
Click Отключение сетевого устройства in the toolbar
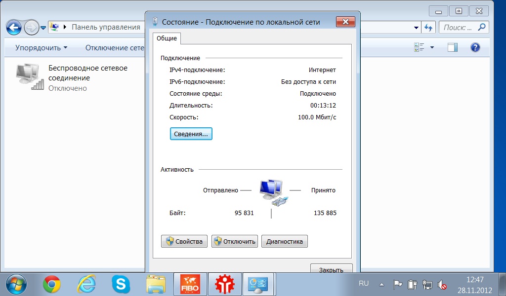coord(114,48)
